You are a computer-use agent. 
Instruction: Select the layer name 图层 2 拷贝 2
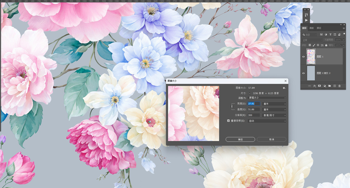(324, 73)
